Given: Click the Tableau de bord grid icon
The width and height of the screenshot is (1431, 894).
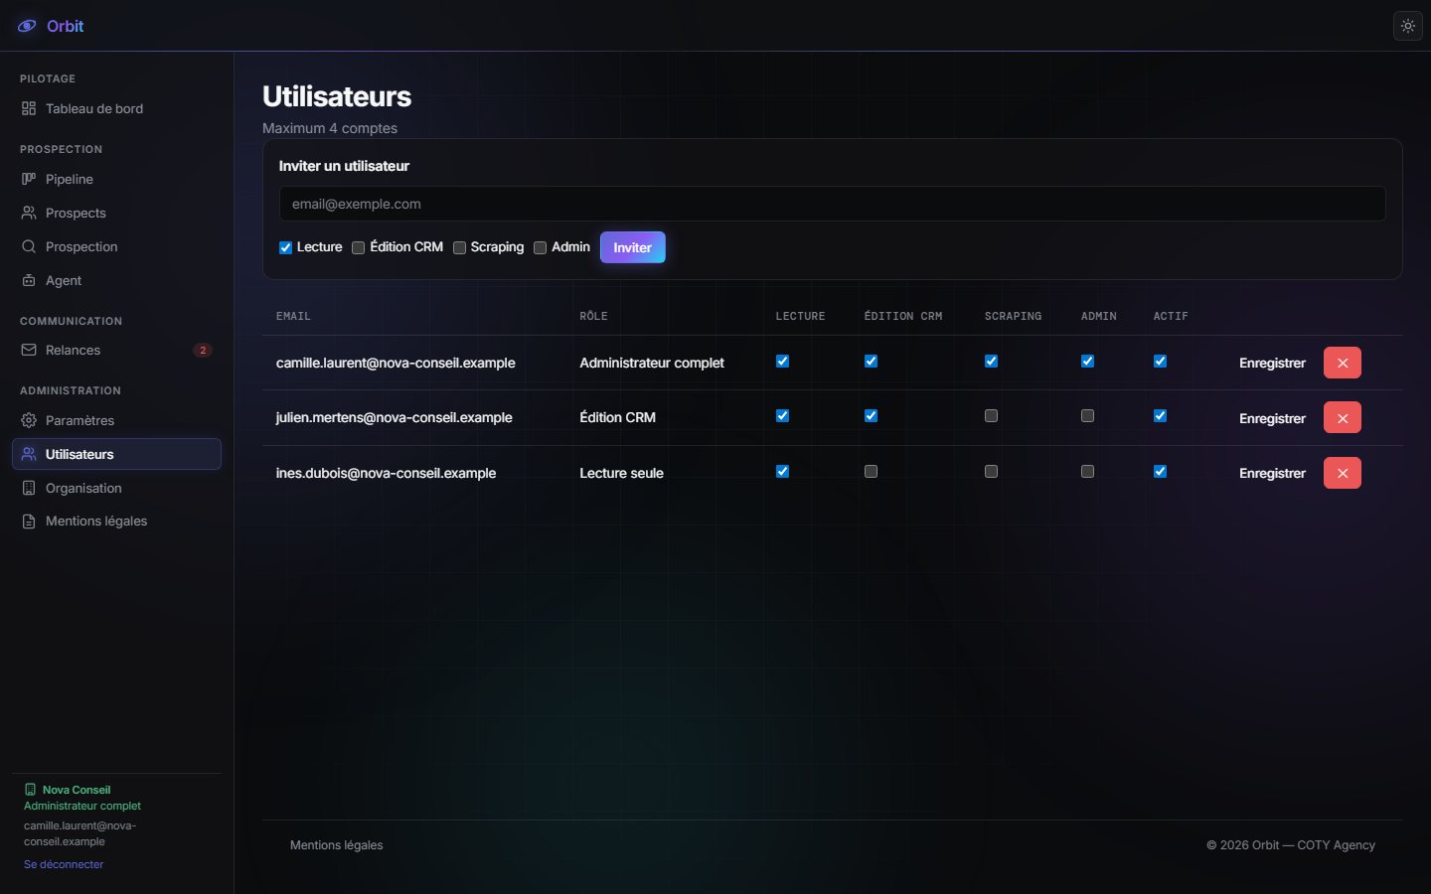Looking at the screenshot, I should 29,108.
